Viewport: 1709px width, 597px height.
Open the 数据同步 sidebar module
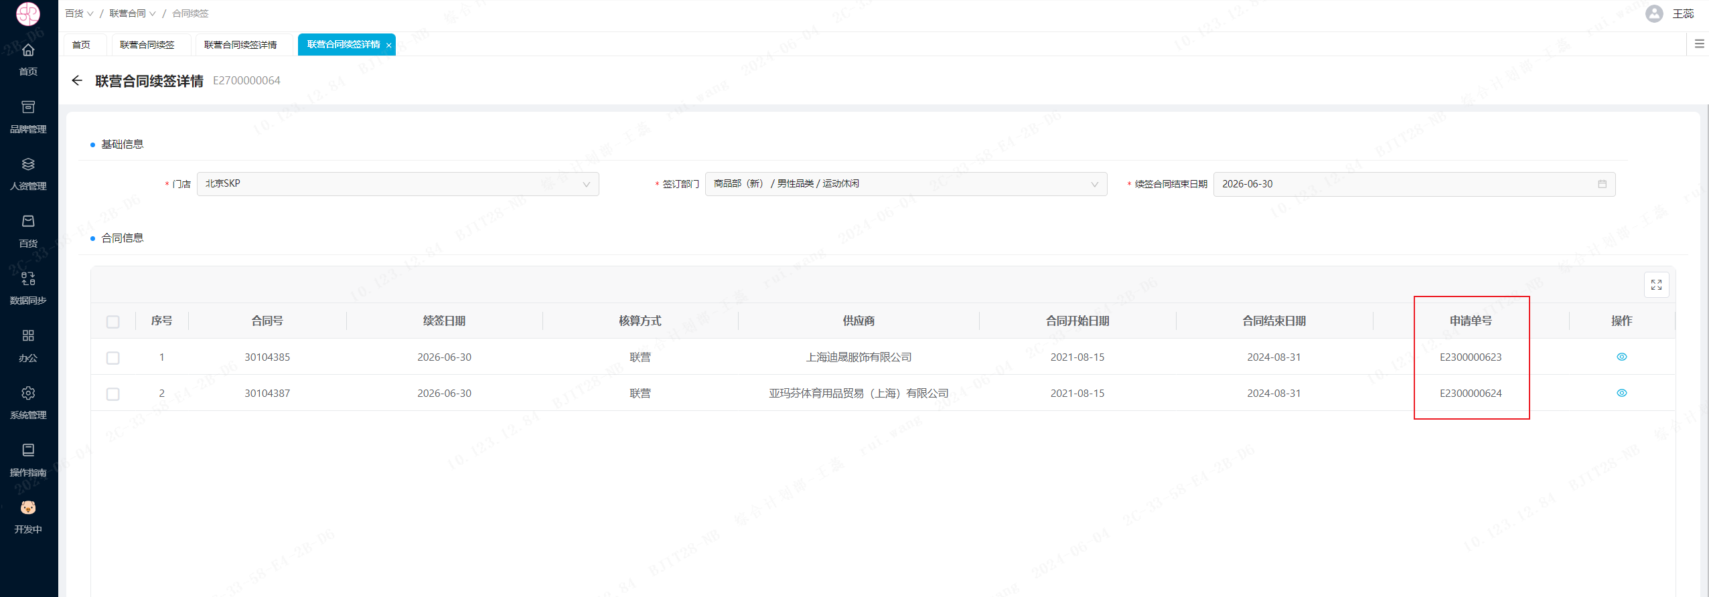28,279
